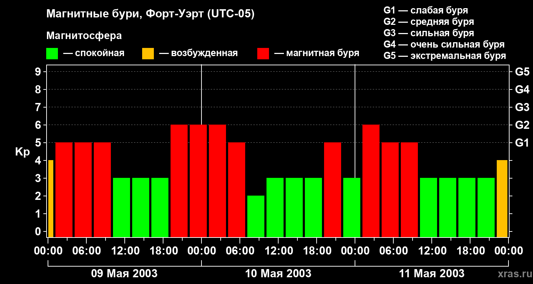
Task: Click the '06:00' time label under 11 Мая
Action: 393,251
